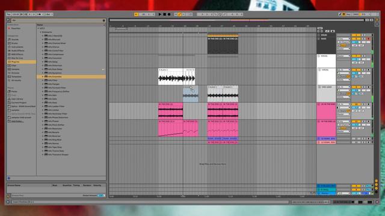This screenshot has height=216, width=385.
Task: Enable the MIDI Arrangement Overdub plus button
Action: tap(176, 14)
